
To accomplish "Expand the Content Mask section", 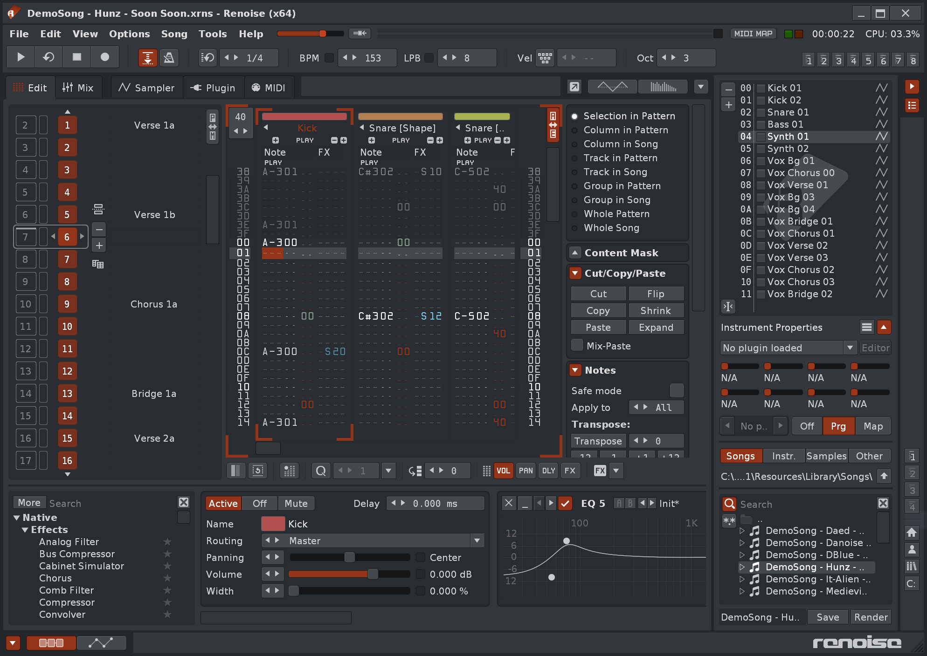I will [575, 253].
